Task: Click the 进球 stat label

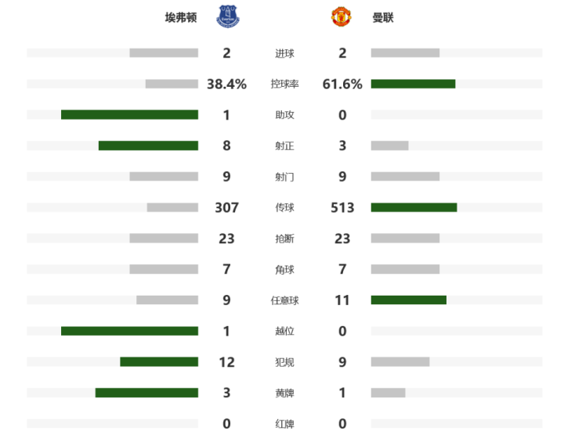Action: click(x=284, y=53)
